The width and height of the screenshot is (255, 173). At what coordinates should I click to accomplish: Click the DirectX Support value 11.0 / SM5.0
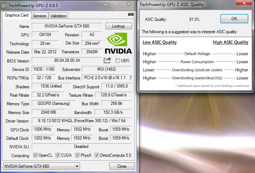click(116, 86)
